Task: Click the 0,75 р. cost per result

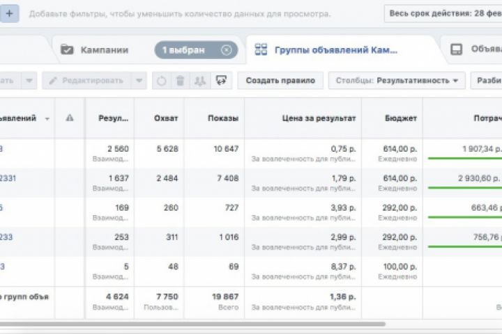Action: [343, 149]
